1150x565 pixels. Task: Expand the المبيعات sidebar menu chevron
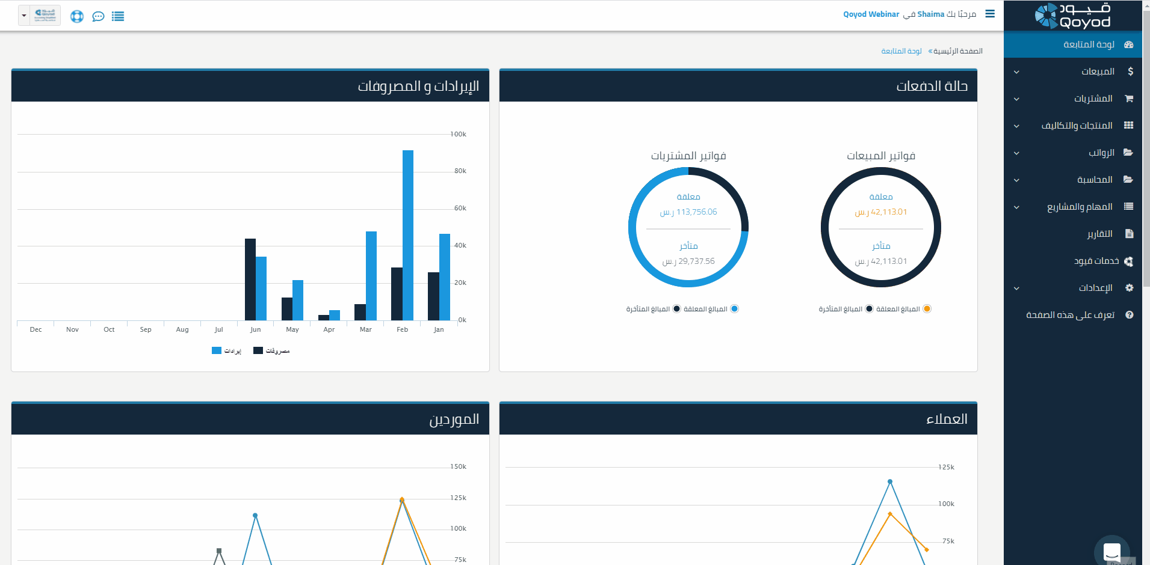tap(1016, 72)
